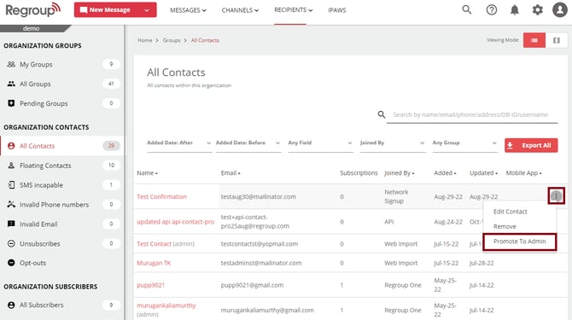Screen dimensions: 572x320
Task: Click the All Contacts person icon
Action: [x=11, y=146]
